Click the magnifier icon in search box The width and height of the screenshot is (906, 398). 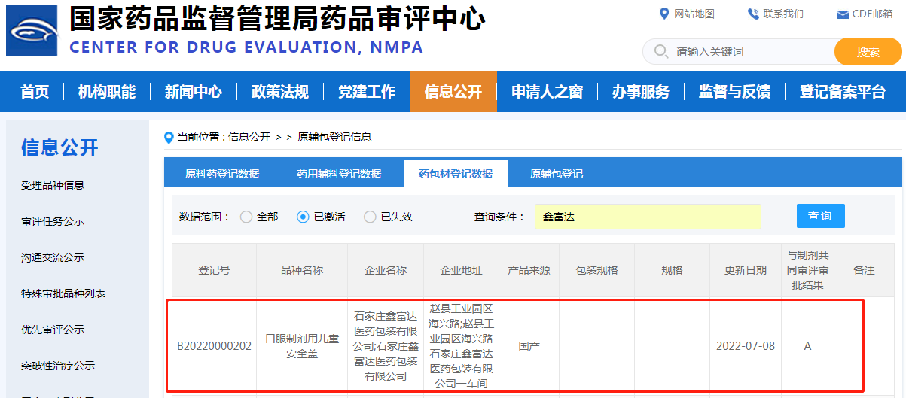click(661, 52)
